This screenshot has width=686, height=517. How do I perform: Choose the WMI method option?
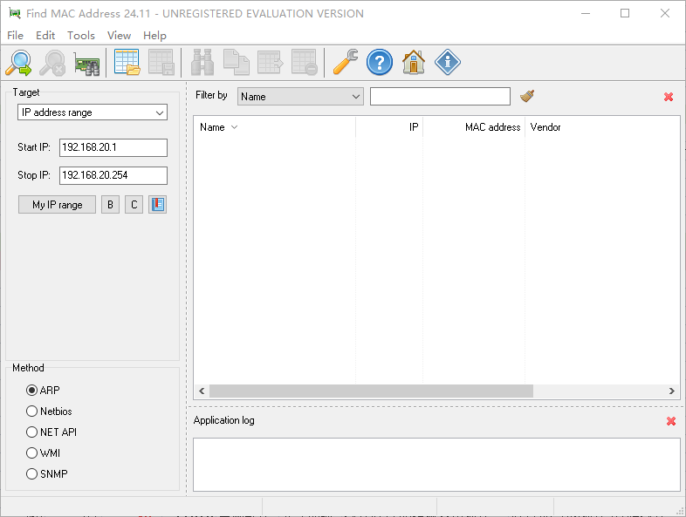coord(32,453)
